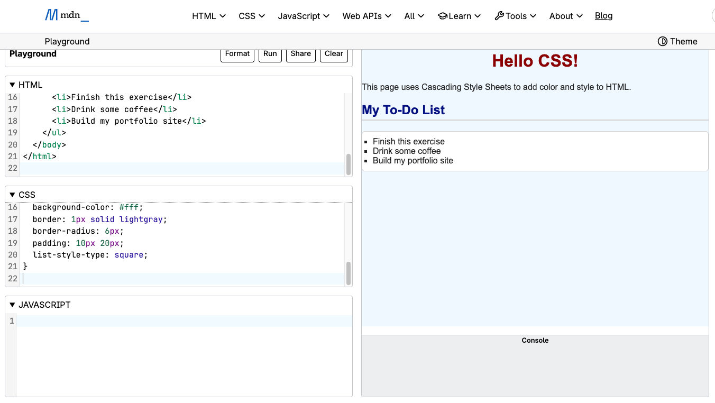Click the Share button
Viewport: 715px width, 403px height.
(301, 54)
